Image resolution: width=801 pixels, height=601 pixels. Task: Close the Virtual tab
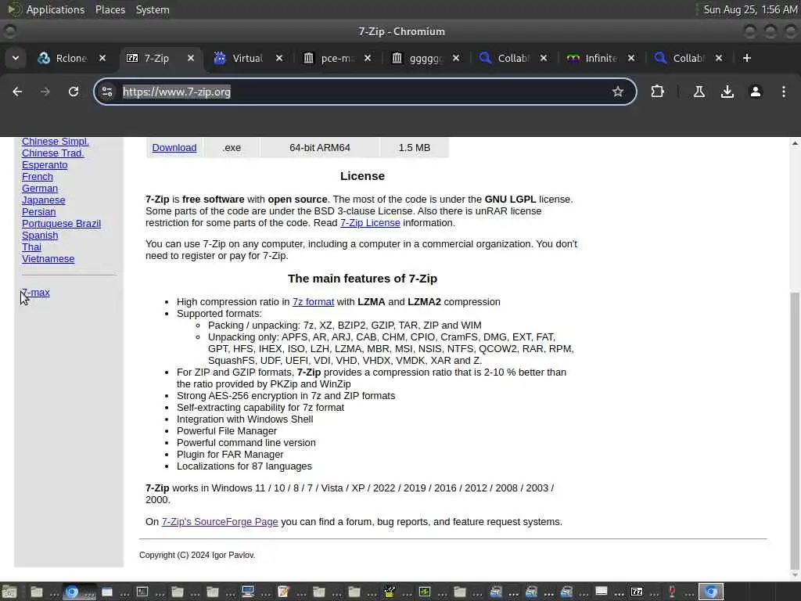coord(279,58)
